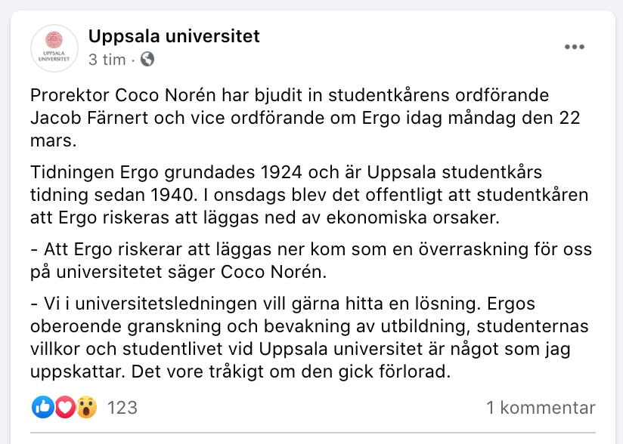Click the red university seal in the logo
The height and width of the screenshot is (444, 623).
pyautogui.click(x=54, y=40)
